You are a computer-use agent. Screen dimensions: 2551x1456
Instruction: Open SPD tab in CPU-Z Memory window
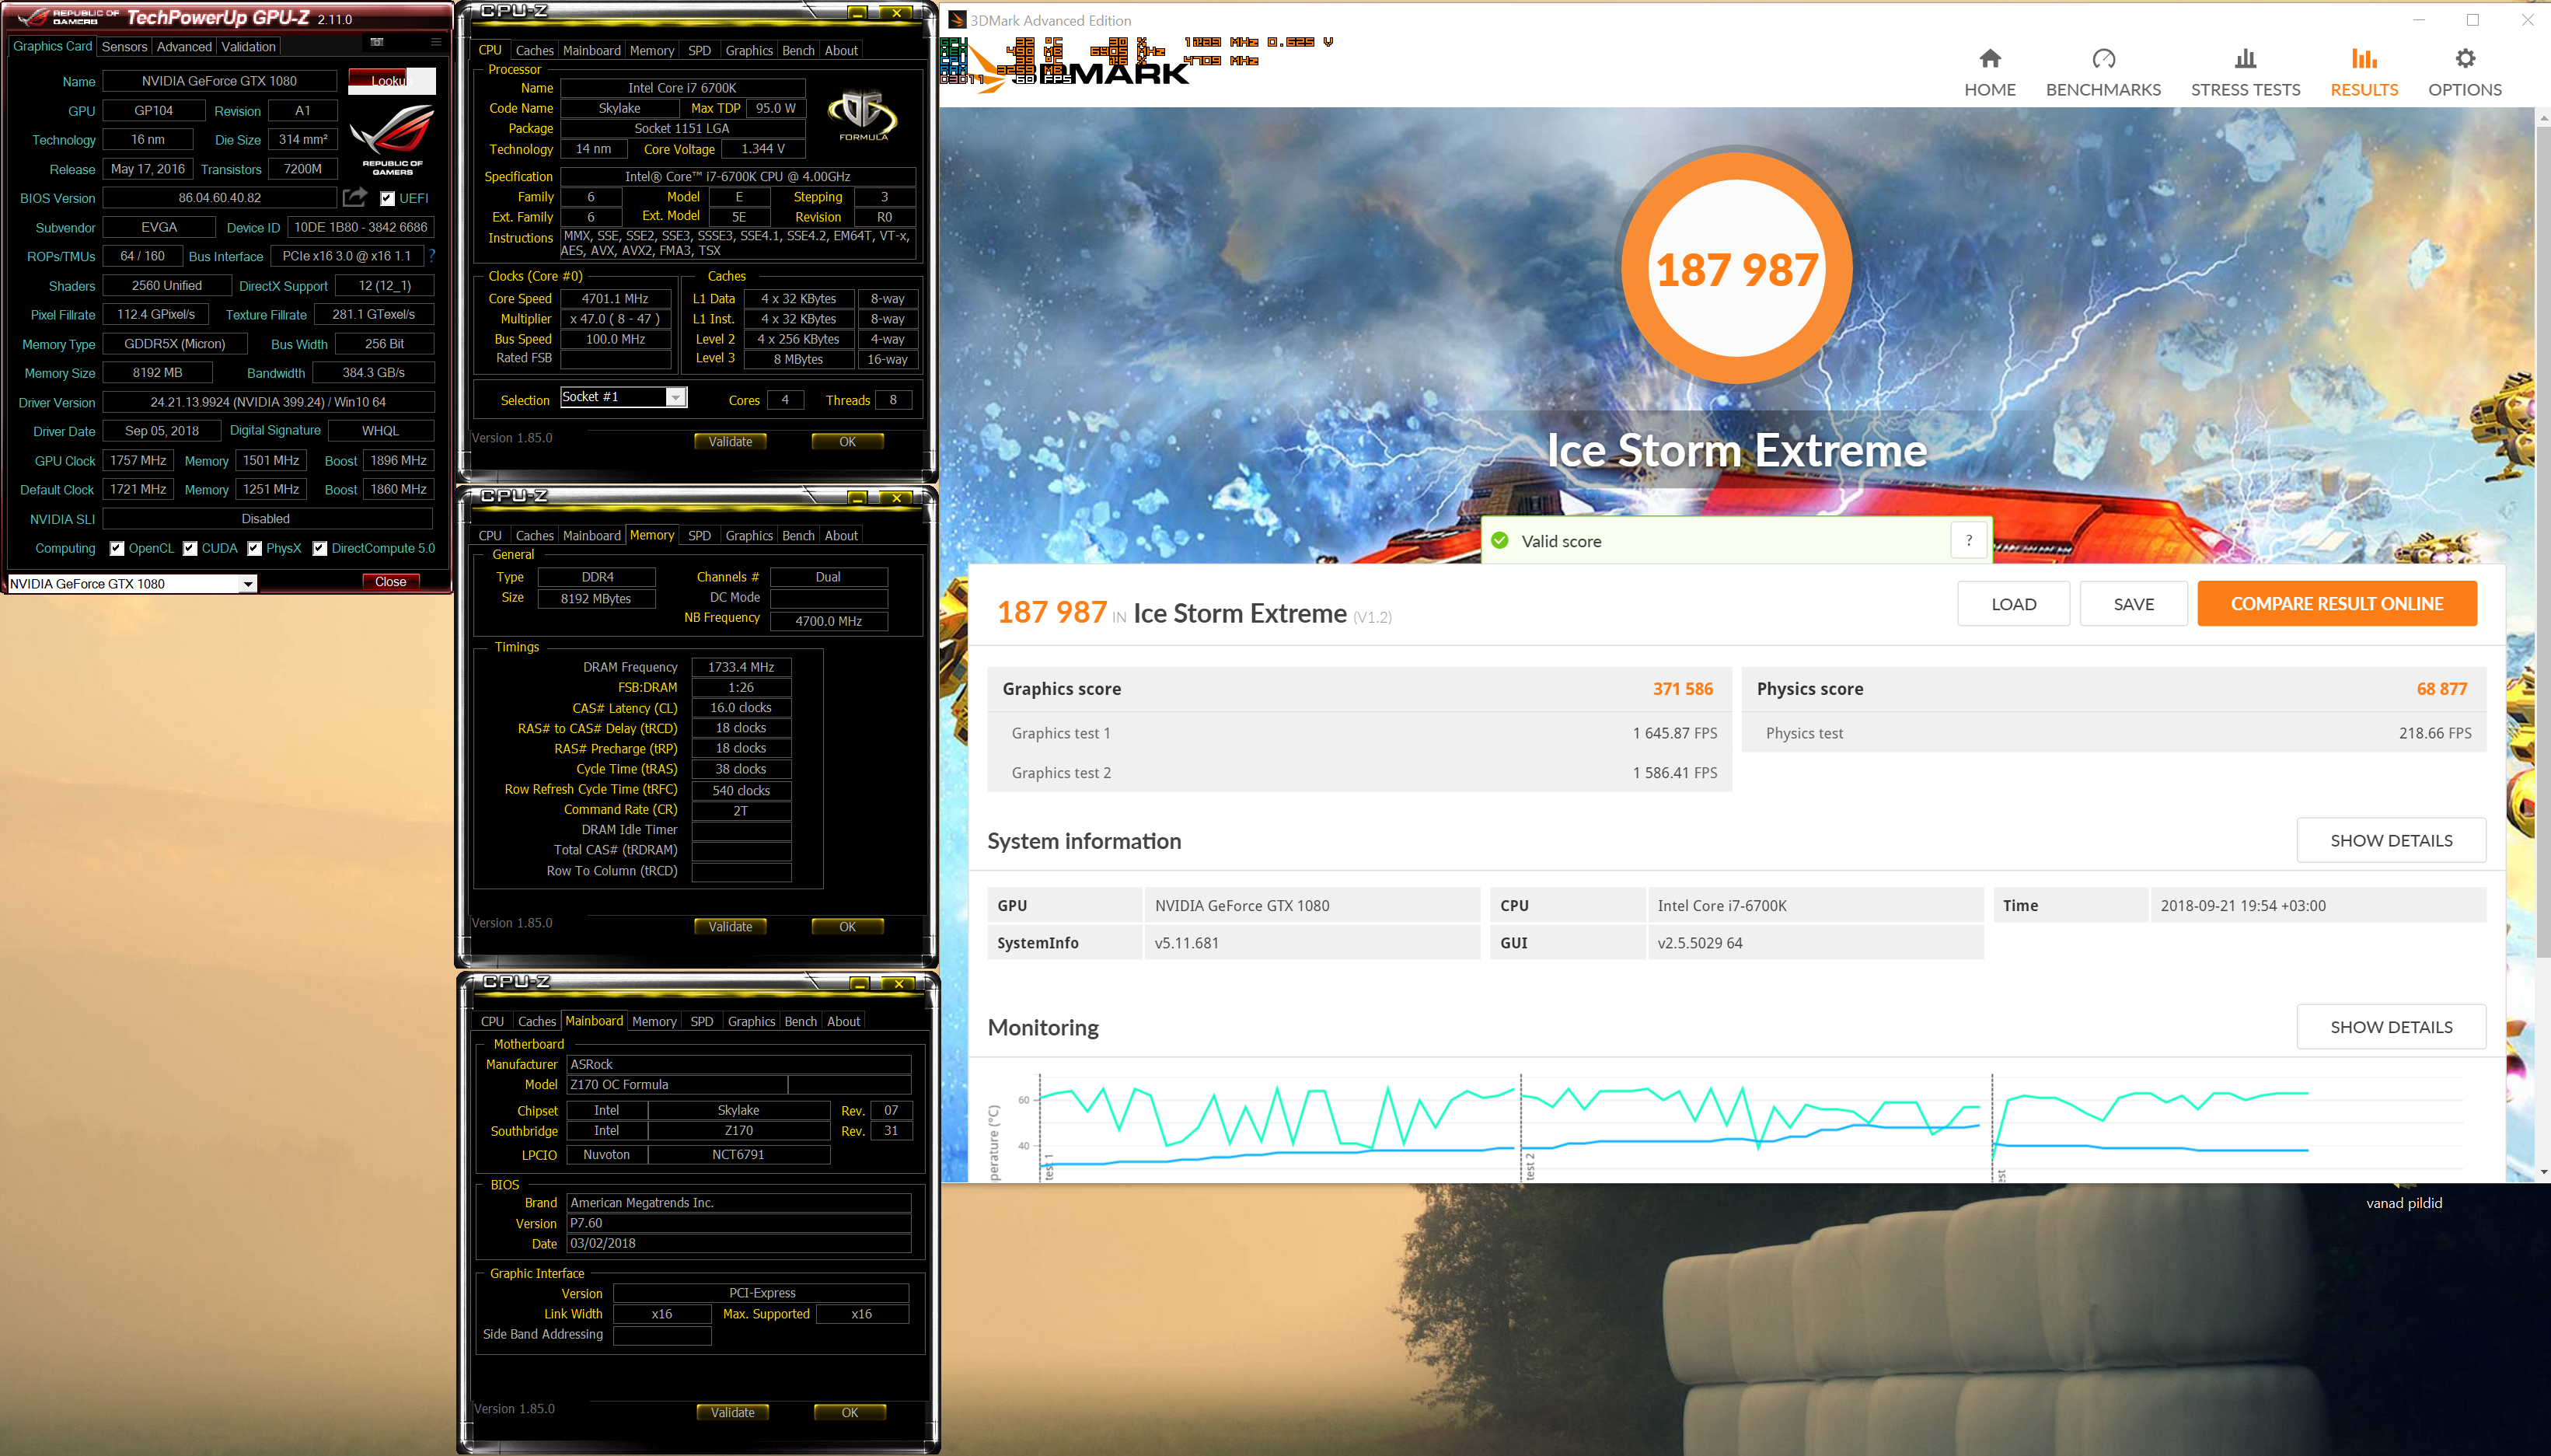click(x=700, y=536)
